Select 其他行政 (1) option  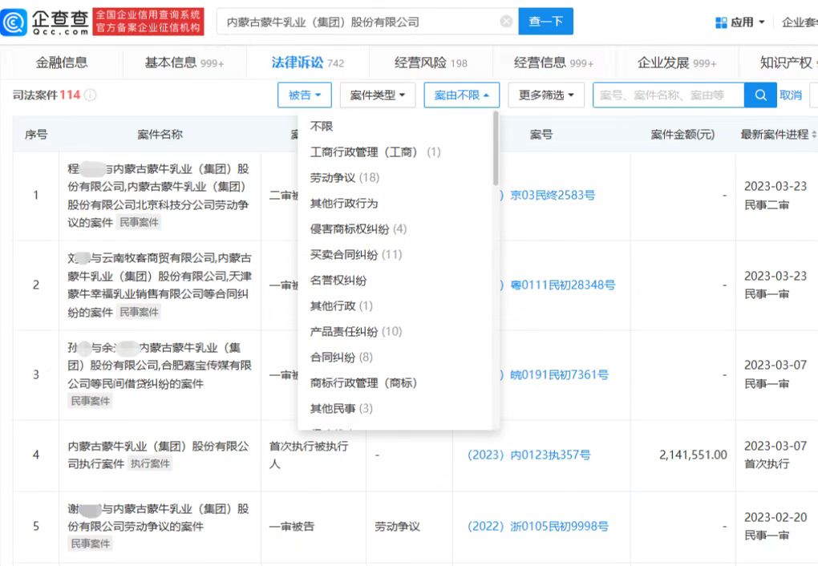point(341,305)
